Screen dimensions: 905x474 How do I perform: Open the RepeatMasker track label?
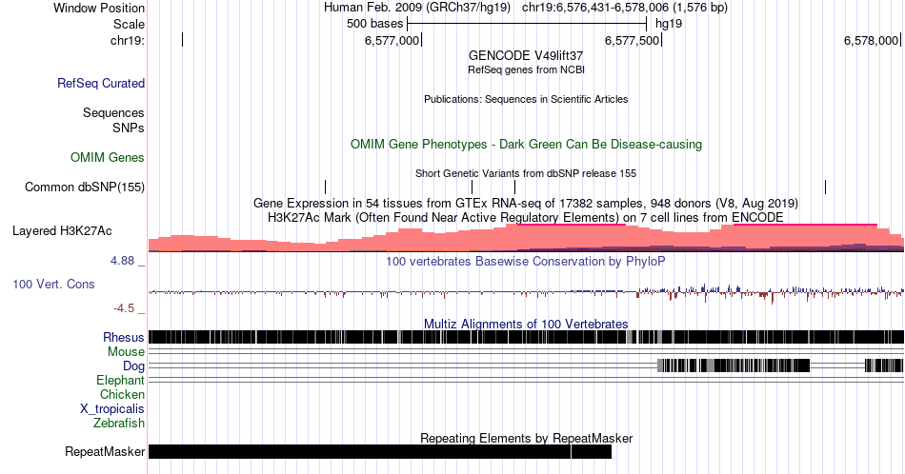(x=105, y=451)
